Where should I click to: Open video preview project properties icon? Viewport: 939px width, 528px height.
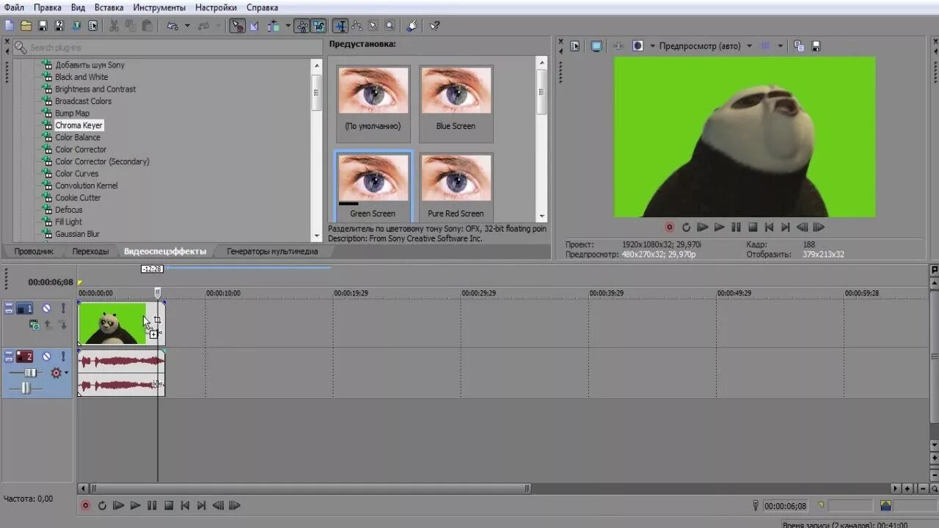(x=574, y=45)
